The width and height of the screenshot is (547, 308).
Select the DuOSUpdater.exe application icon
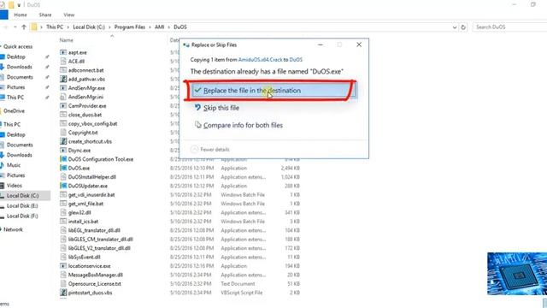63,186
